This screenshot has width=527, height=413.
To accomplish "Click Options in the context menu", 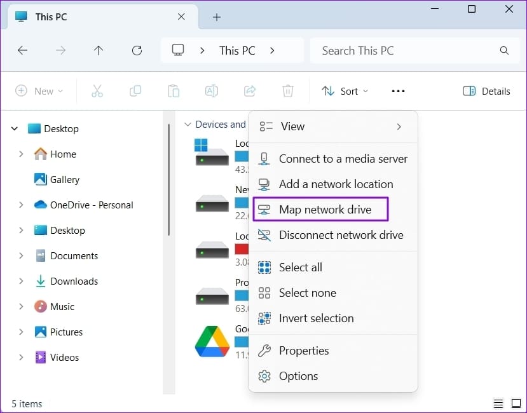I will tap(332, 376).
